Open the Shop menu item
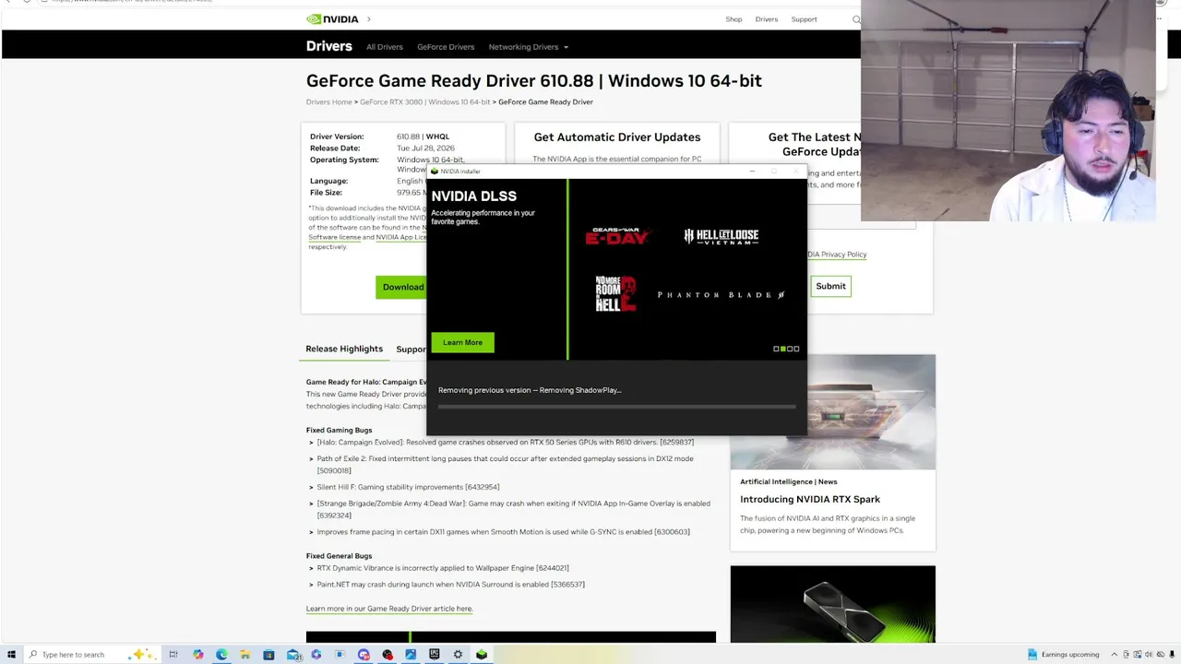1181x664 pixels. (734, 19)
